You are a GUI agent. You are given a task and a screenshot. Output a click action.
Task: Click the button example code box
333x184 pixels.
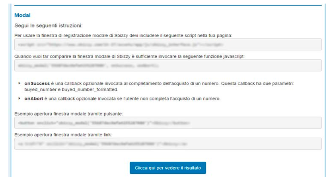[167, 123]
